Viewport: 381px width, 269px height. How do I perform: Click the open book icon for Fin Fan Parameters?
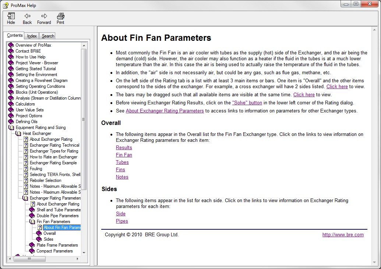coord(32,222)
